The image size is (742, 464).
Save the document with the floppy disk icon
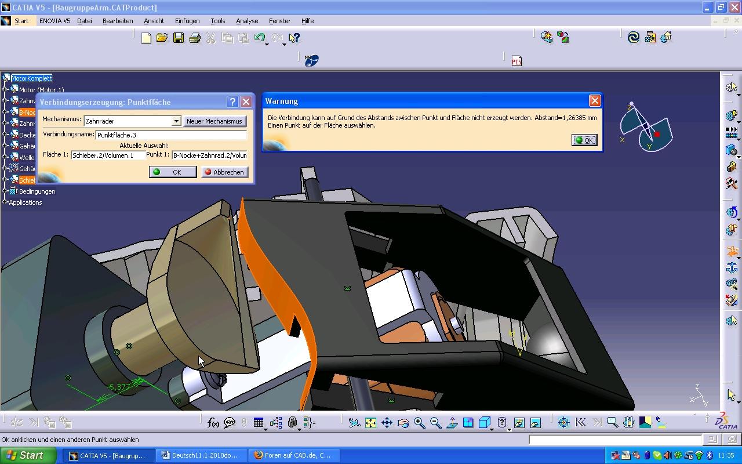coord(178,38)
